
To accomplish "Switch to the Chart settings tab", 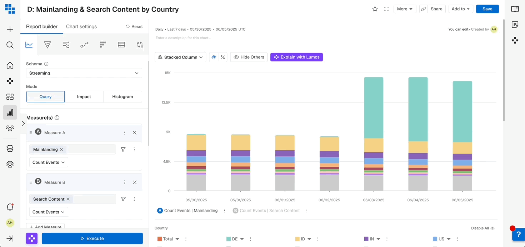I will pyautogui.click(x=81, y=26).
